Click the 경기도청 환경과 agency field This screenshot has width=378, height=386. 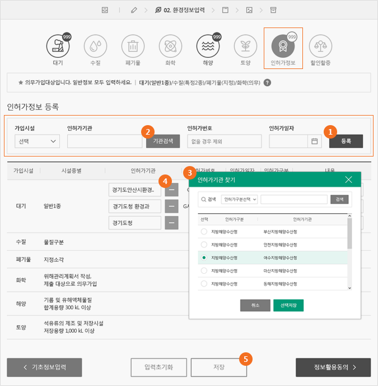point(135,206)
